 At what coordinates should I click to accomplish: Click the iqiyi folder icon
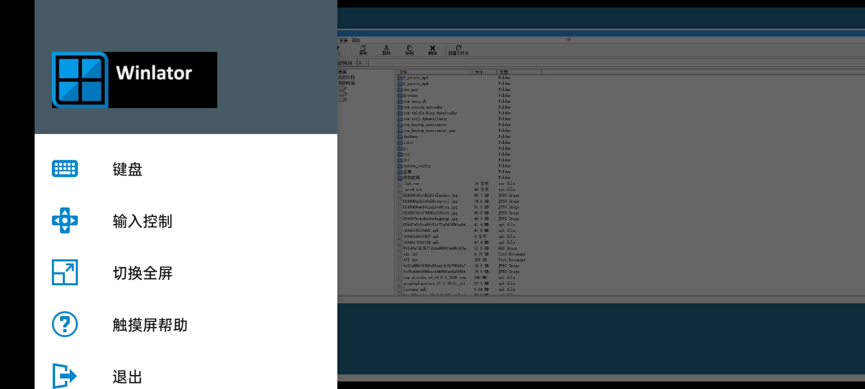click(x=400, y=143)
